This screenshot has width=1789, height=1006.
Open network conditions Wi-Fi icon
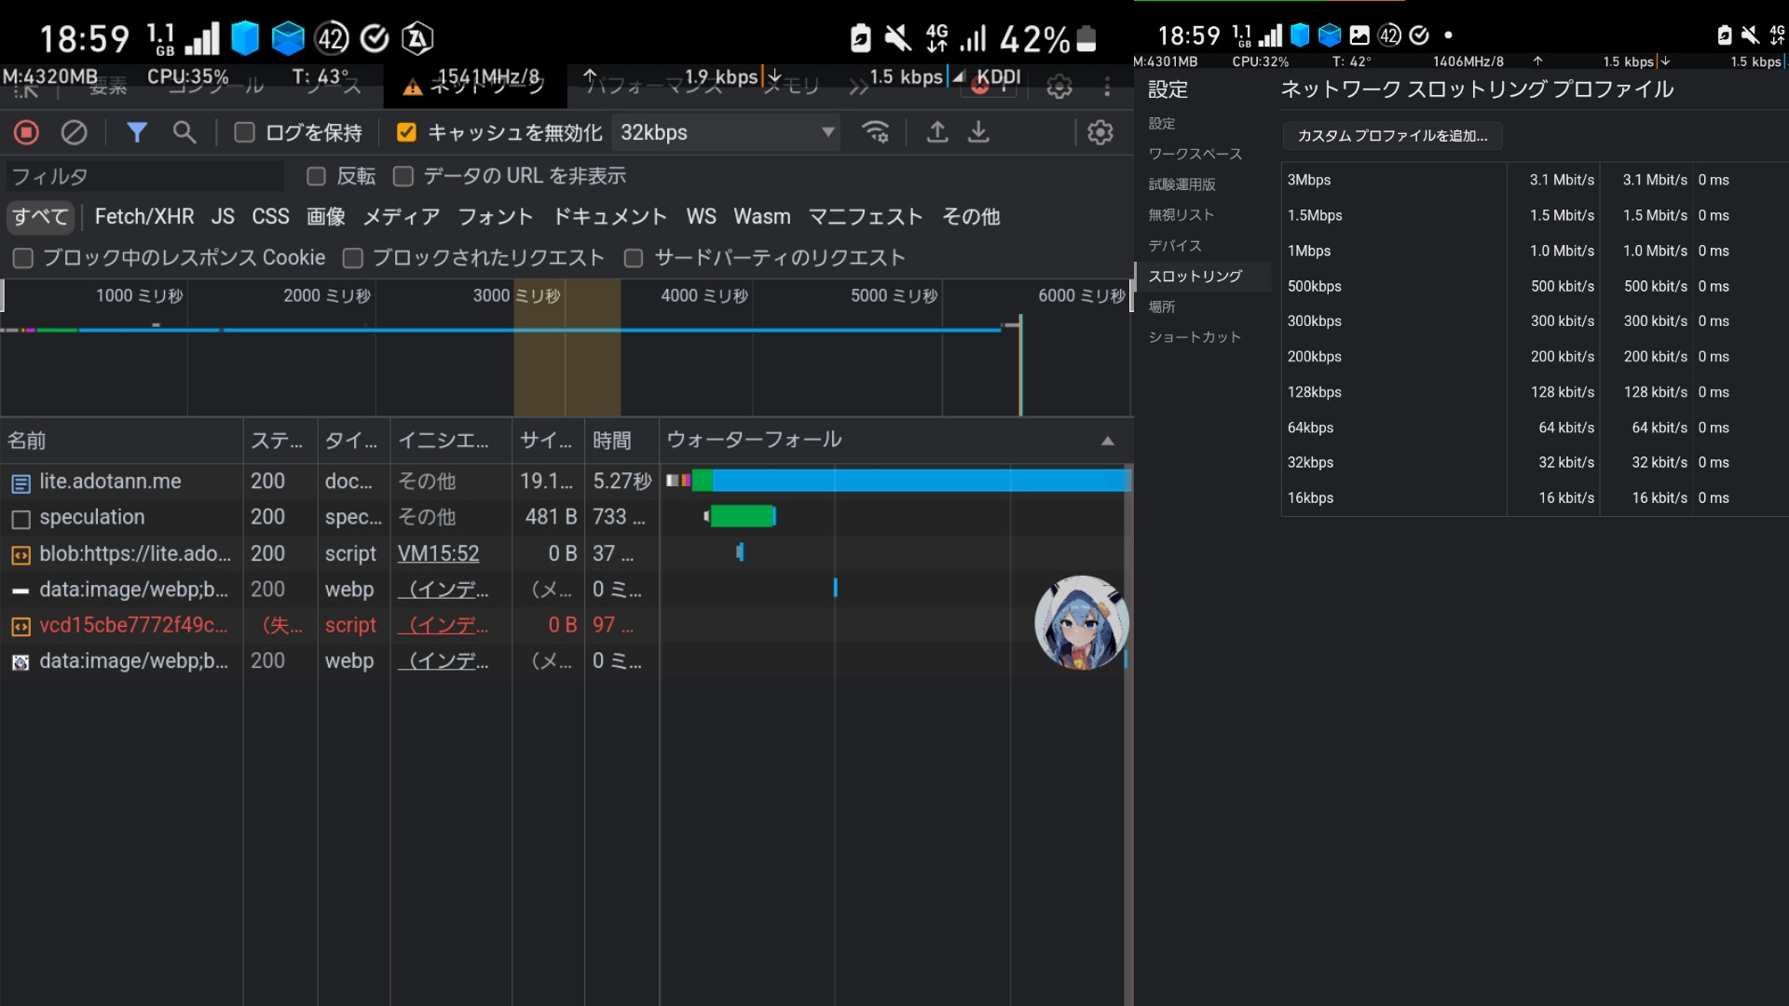(875, 132)
